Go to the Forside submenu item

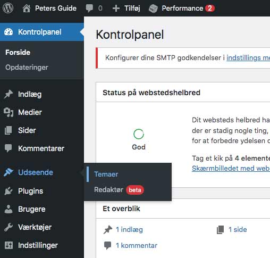click(x=18, y=52)
